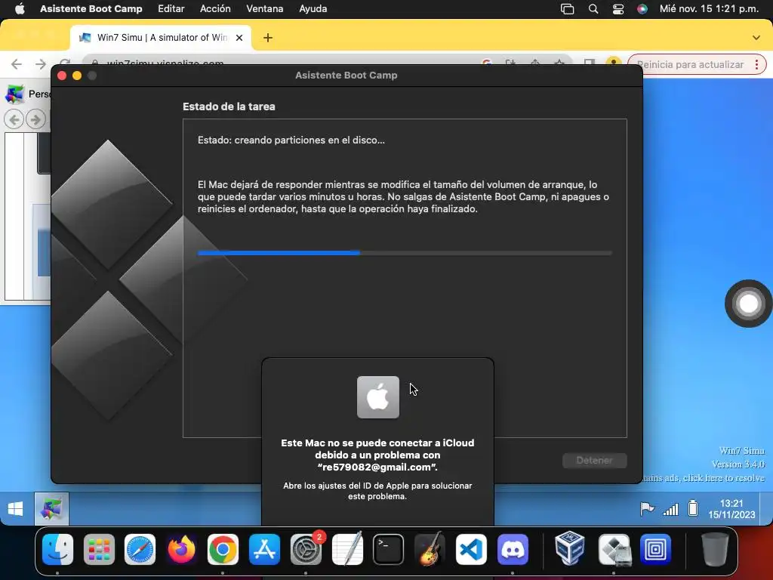773x580 pixels.
Task: Click the Win7 forward arrow button
Action: tap(36, 119)
